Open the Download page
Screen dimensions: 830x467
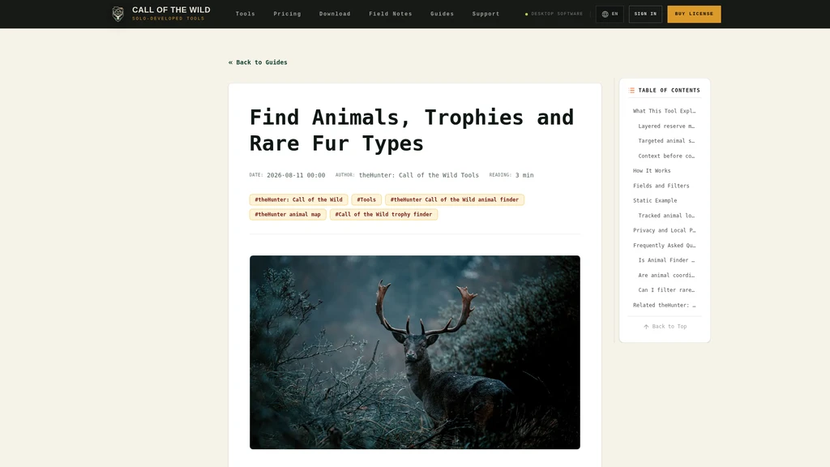(335, 14)
